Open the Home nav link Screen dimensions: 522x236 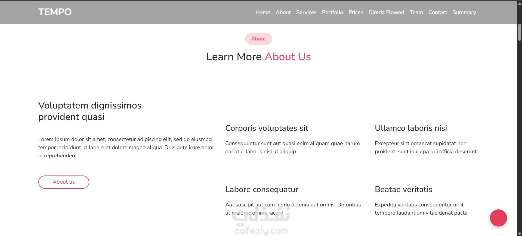pyautogui.click(x=262, y=12)
